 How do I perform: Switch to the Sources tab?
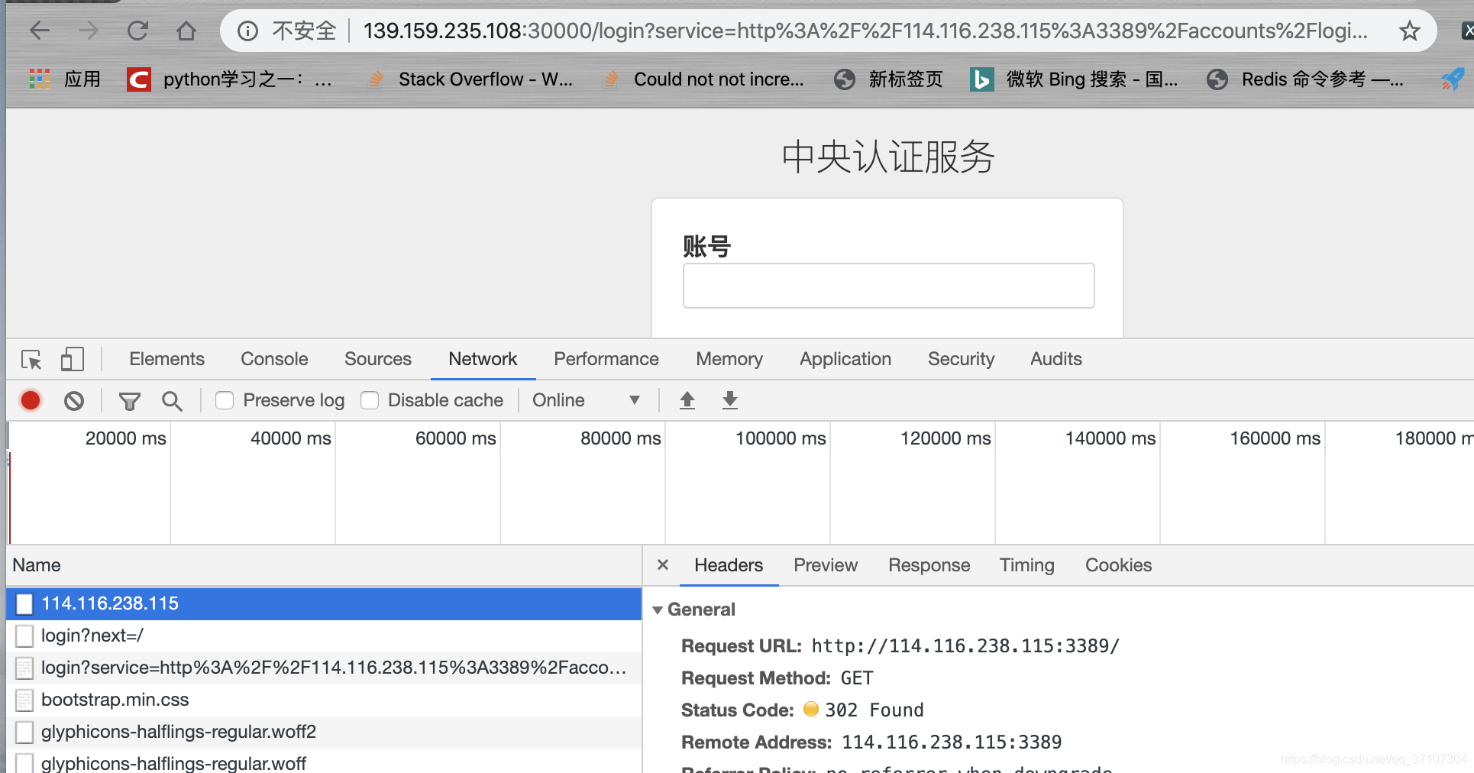(377, 359)
